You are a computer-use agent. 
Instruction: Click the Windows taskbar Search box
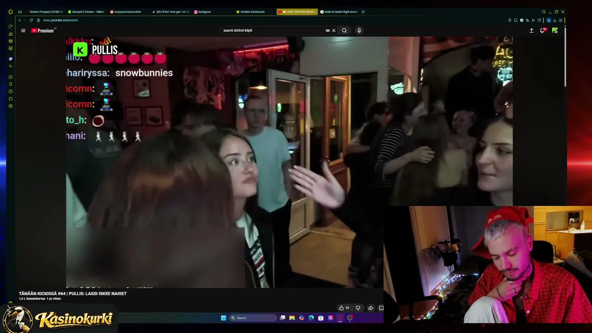pos(253,318)
